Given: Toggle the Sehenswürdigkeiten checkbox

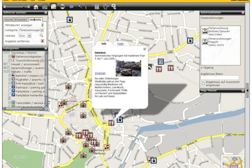Looking at the screenshot, I should click(x=10, y=57).
